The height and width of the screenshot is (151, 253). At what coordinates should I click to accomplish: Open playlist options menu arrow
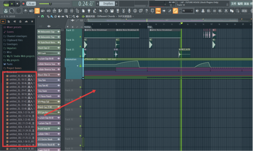pos(39,16)
